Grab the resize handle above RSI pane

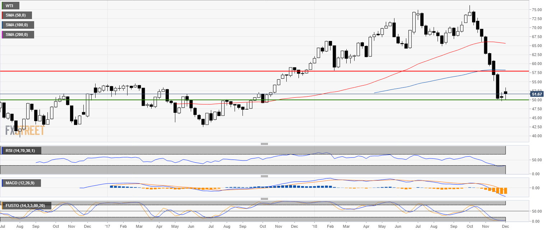[x=264, y=144]
